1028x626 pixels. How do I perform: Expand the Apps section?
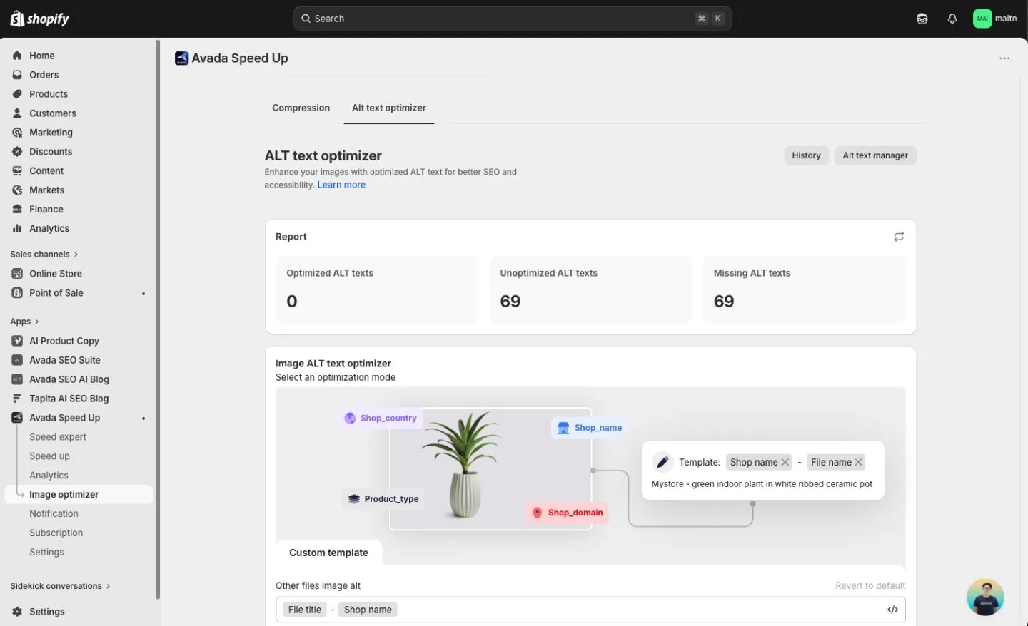click(25, 322)
